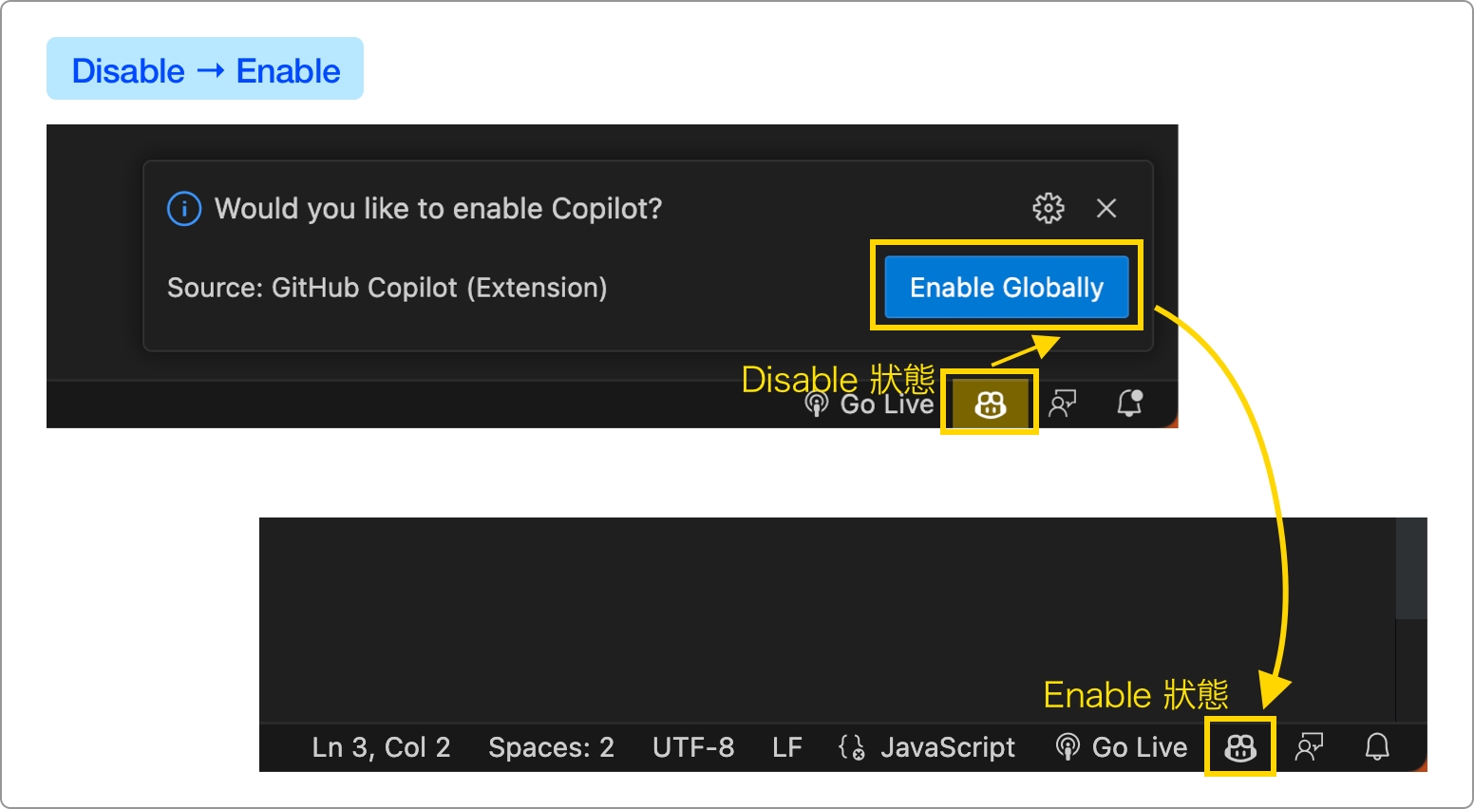
Task: Select the LF end-of-line status item
Action: point(787,747)
